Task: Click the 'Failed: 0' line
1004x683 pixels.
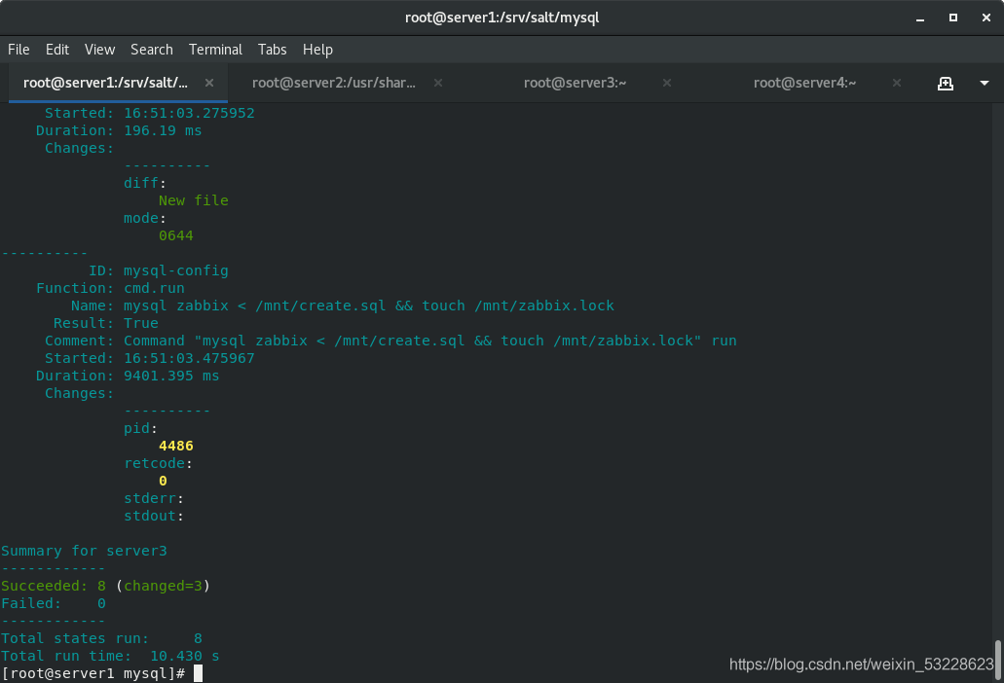Action: pos(54,603)
